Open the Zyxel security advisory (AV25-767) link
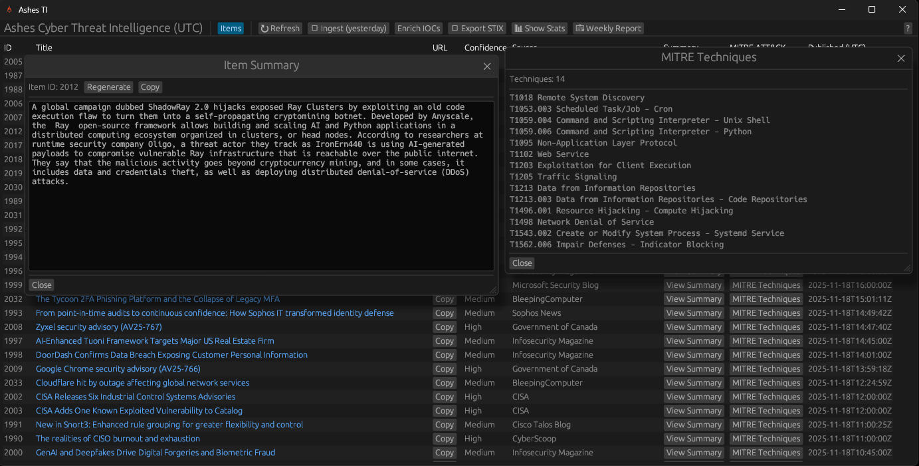Image resolution: width=919 pixels, height=466 pixels. pyautogui.click(x=98, y=327)
